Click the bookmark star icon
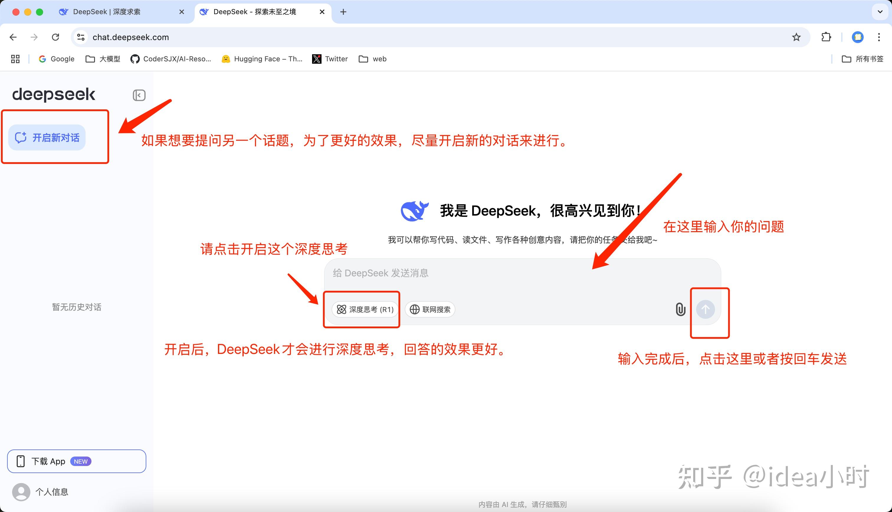Image resolution: width=892 pixels, height=512 pixels. (x=796, y=37)
